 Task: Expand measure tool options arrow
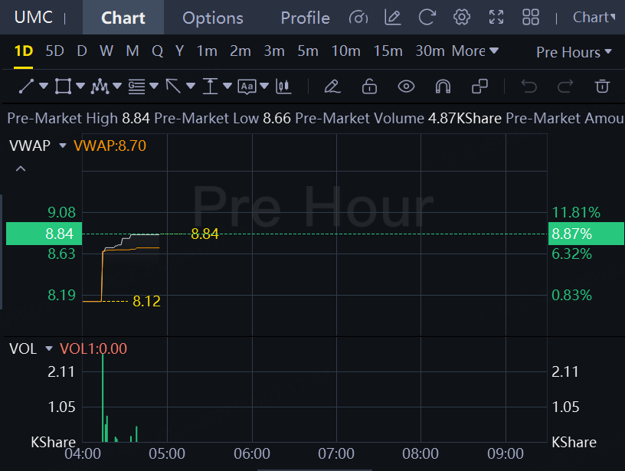(x=227, y=86)
